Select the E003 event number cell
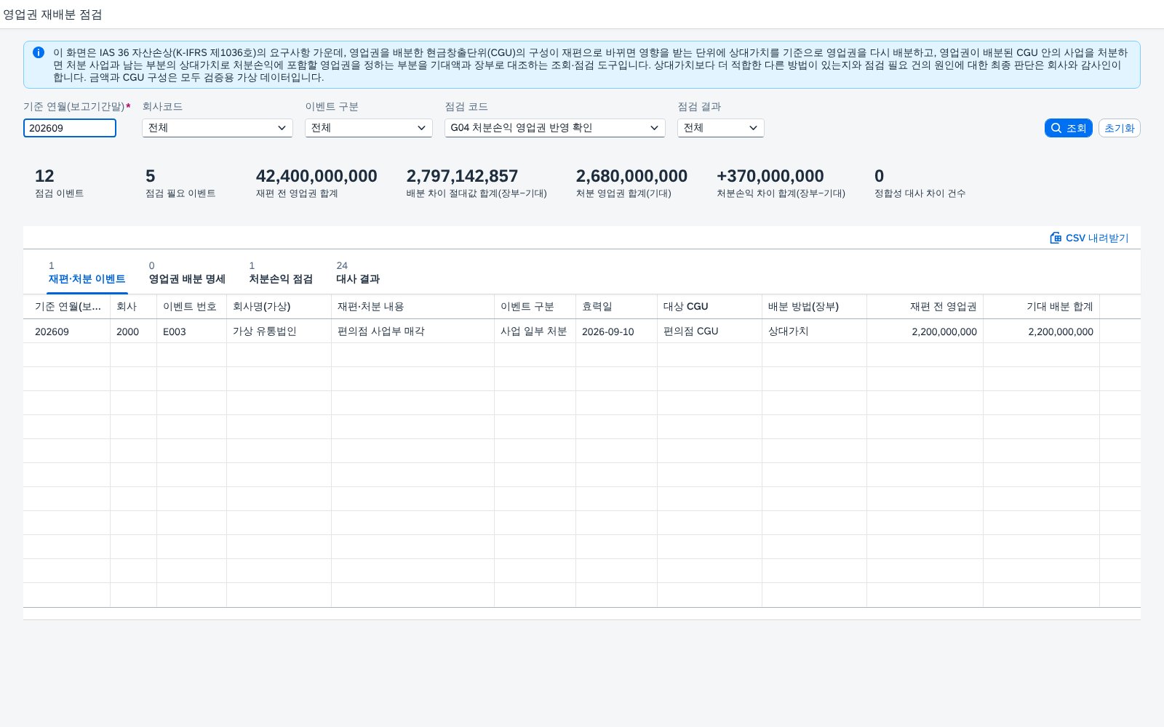1164x727 pixels. coord(191,332)
